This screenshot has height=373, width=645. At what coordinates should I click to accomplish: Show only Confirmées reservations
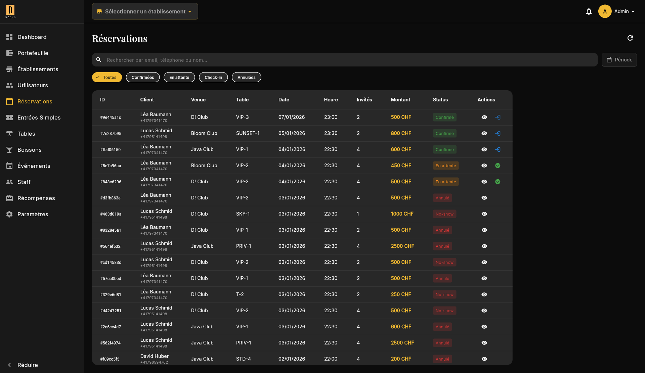[x=143, y=77]
